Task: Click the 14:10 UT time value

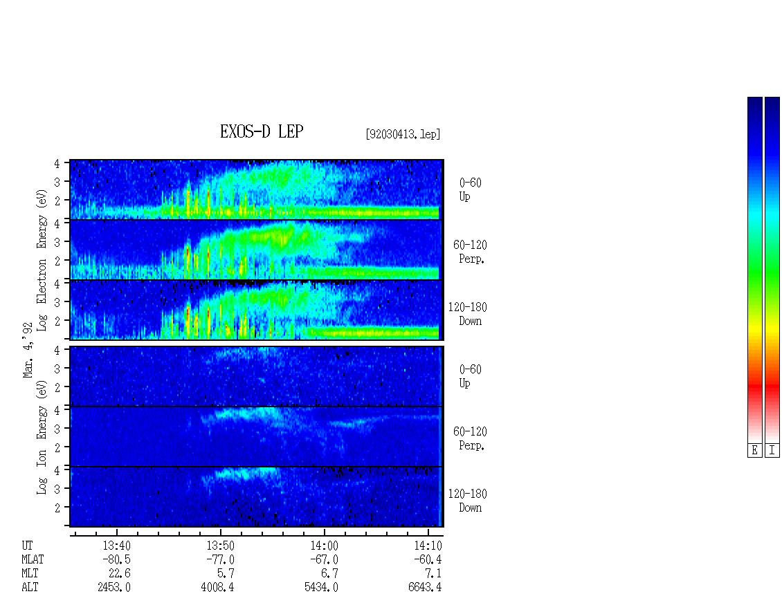Action: 428,546
